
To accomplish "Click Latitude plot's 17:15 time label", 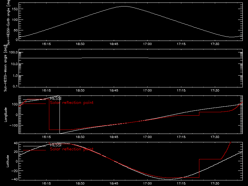I will pos(181,184).
